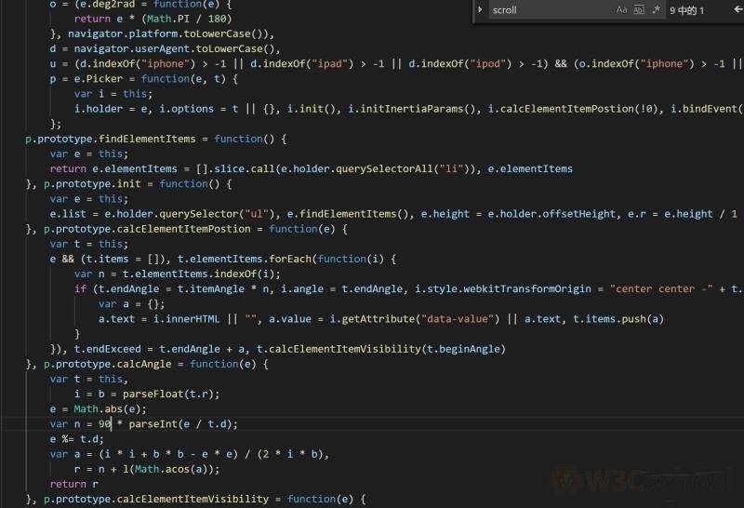Click 'p.prototype.calcElementItemVisibility' at bottom
This screenshot has height=508, width=744.
click(x=156, y=499)
